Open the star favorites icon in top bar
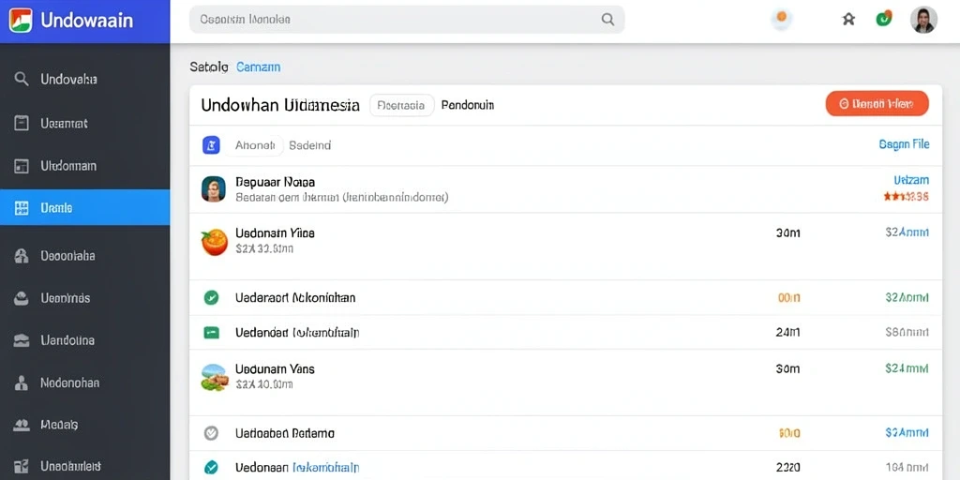960x480 pixels. [848, 20]
